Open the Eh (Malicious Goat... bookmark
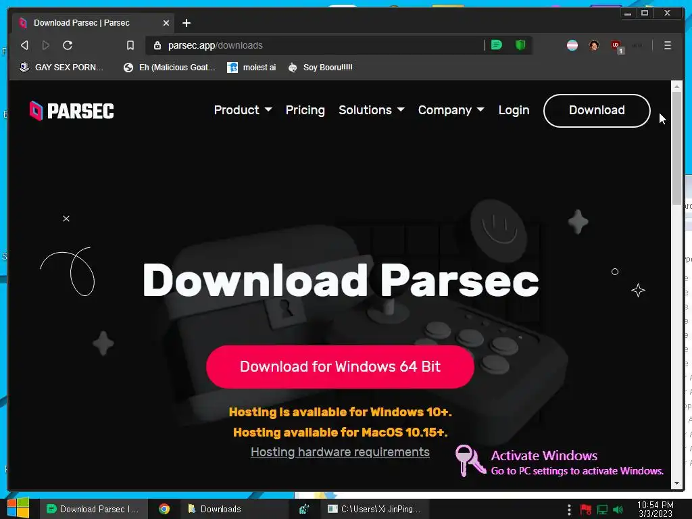Image resolution: width=692 pixels, height=519 pixels. [170, 68]
